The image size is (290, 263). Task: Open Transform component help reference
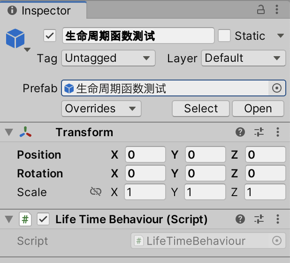click(x=240, y=132)
